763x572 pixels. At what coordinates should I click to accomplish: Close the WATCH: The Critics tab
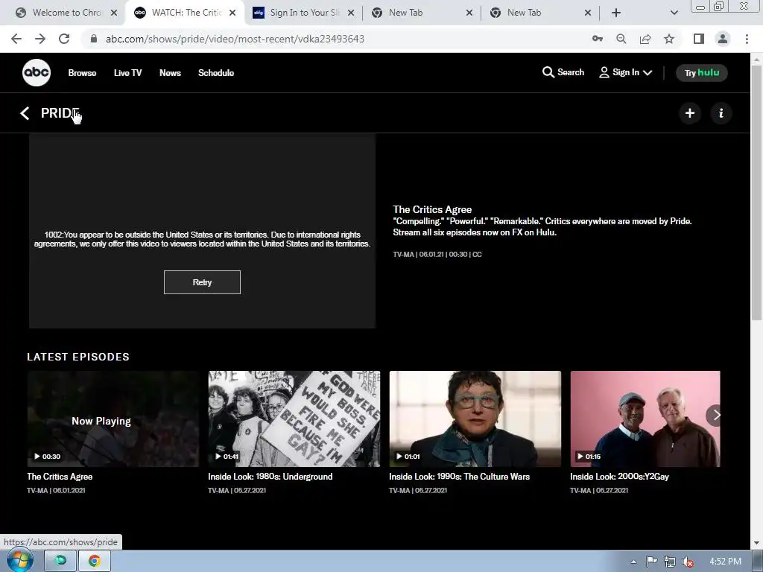point(232,13)
